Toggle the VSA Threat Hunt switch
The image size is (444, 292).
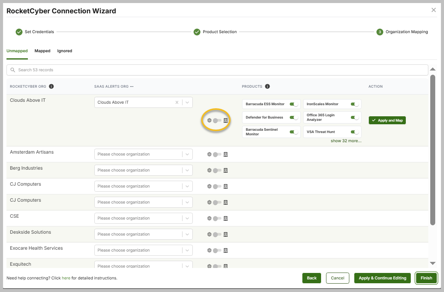click(355, 132)
